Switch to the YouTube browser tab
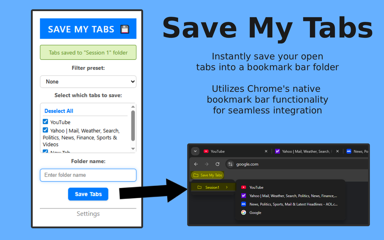This screenshot has width=384, height=240. [235, 151]
